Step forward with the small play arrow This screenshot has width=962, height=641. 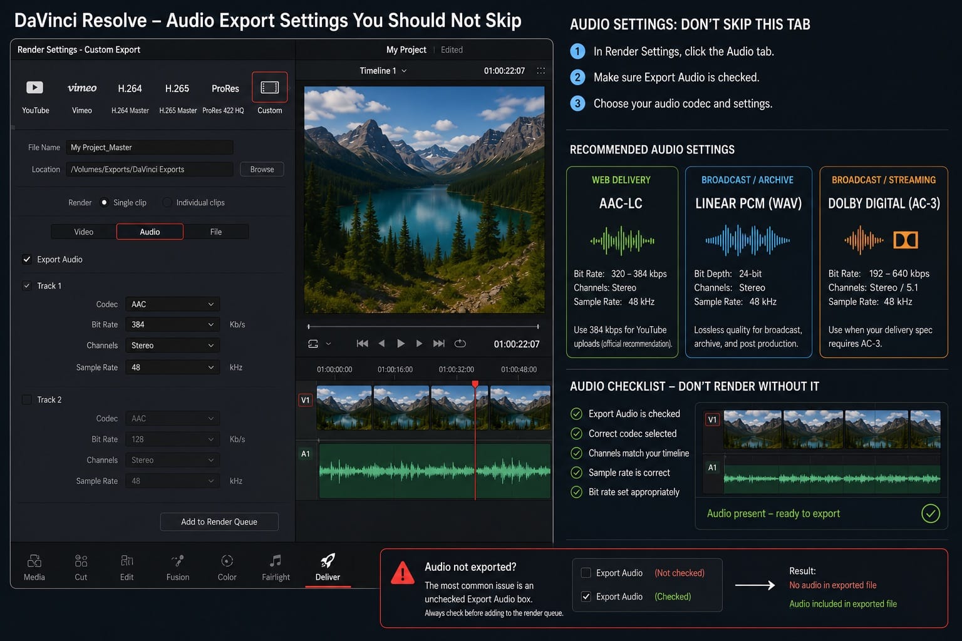pyautogui.click(x=419, y=343)
